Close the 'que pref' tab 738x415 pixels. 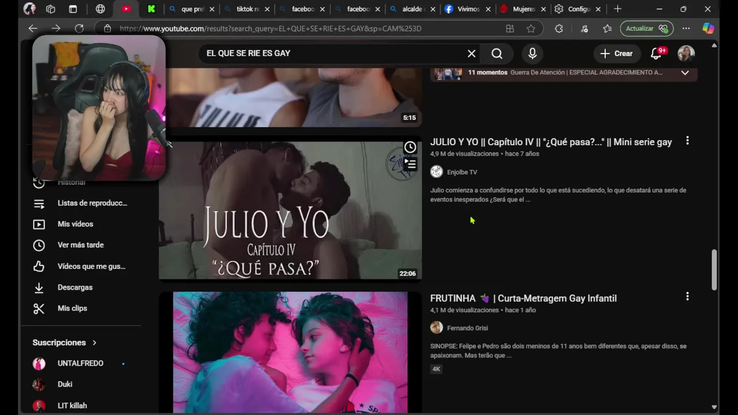212,9
